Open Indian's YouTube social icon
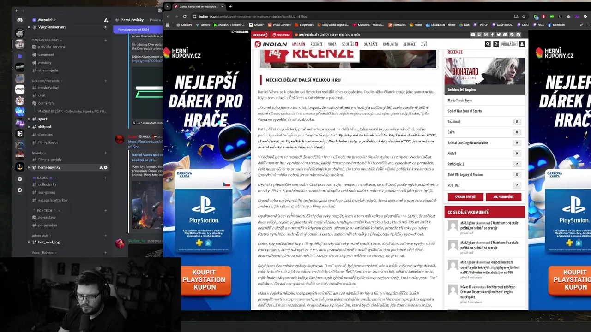The height and width of the screenshot is (332, 591). pyautogui.click(x=473, y=35)
